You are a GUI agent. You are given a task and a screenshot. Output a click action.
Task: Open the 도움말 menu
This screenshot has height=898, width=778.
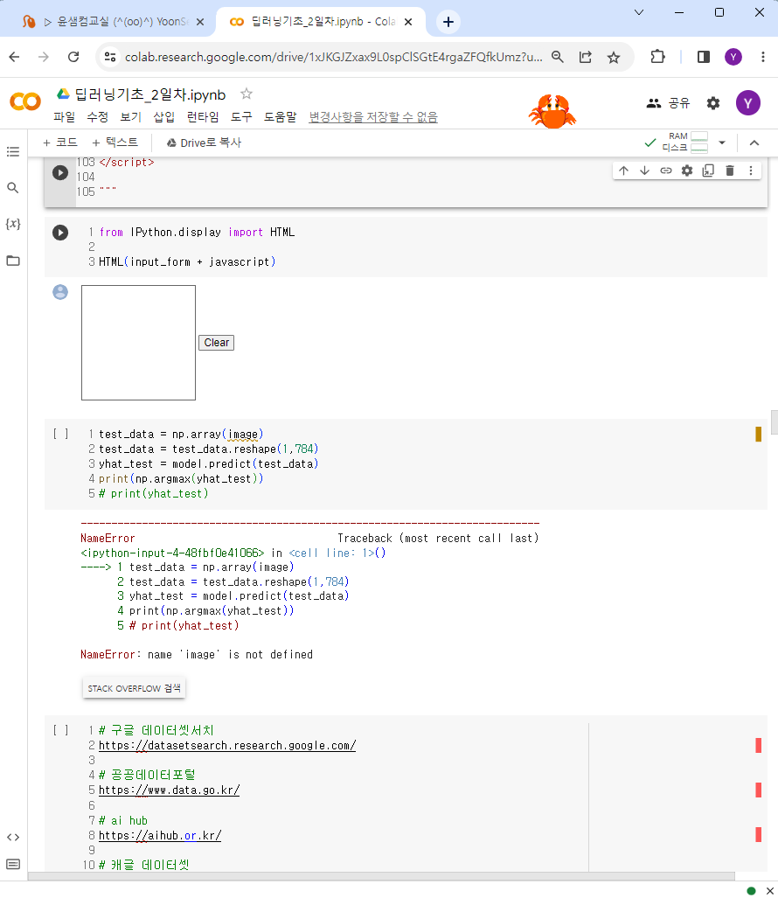click(280, 117)
